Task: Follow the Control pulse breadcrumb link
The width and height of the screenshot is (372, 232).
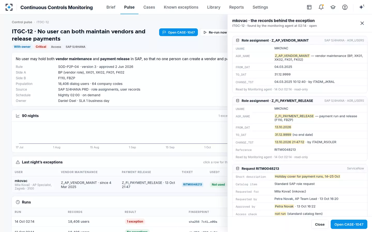Action: click(x=22, y=22)
